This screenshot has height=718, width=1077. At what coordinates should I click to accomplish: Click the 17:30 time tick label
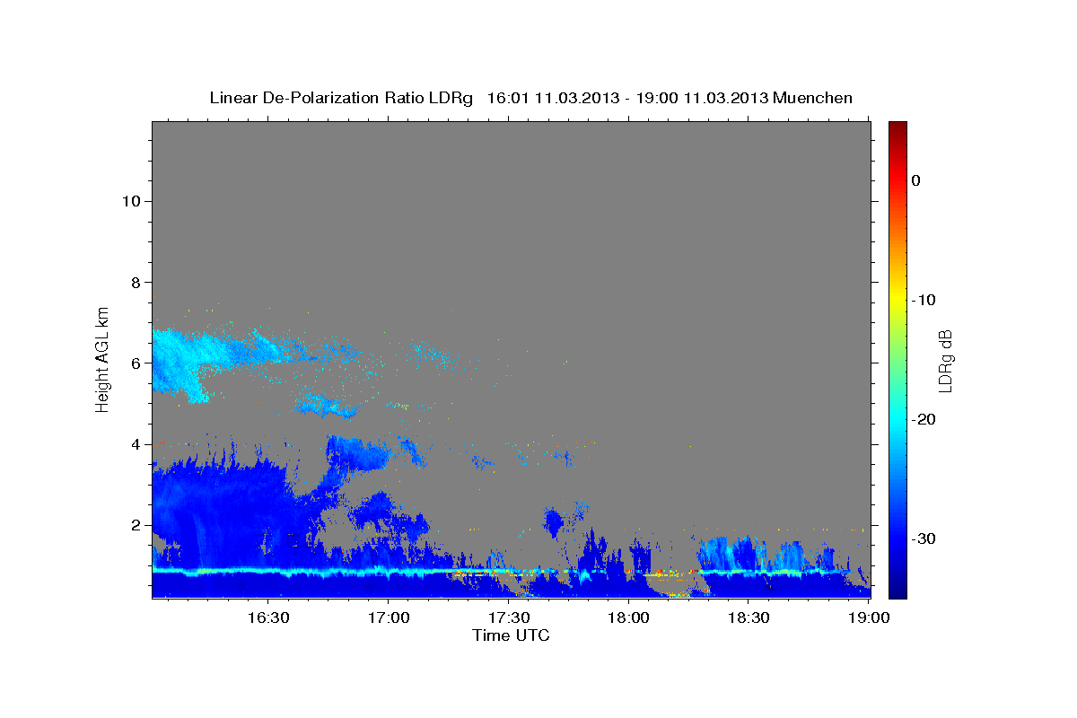coord(508,618)
